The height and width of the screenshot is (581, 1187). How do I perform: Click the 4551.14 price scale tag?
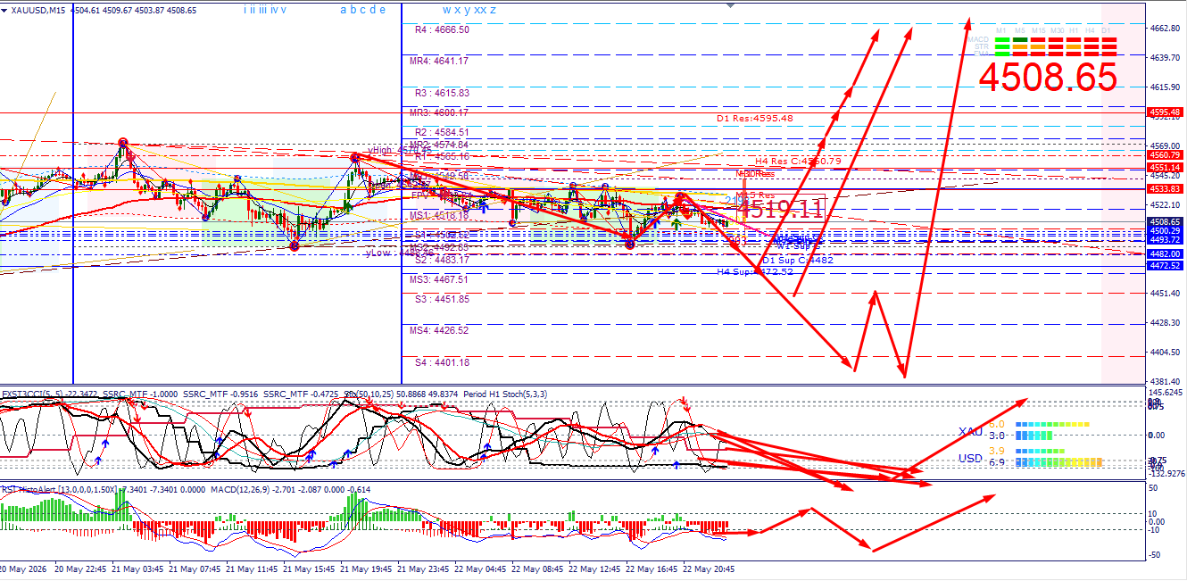tap(1166, 168)
